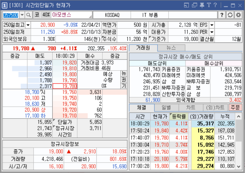245x173 pixels.
Task: Click the 등락률 column header
Action: 179,116
